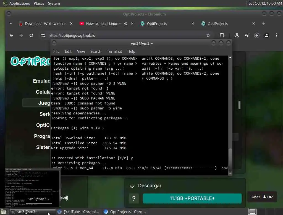Open the media controls icon in toolbar
The height and width of the screenshot is (215, 283).
tap(247, 35)
